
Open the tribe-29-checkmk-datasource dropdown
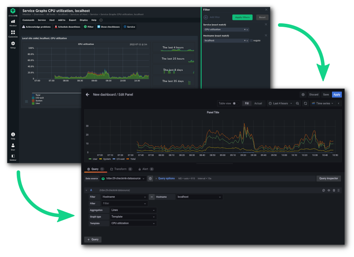point(123,178)
